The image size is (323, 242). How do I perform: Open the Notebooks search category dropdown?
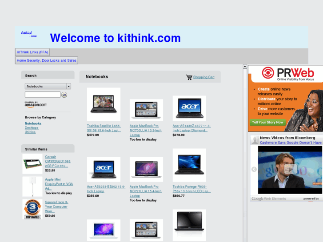(x=48, y=86)
